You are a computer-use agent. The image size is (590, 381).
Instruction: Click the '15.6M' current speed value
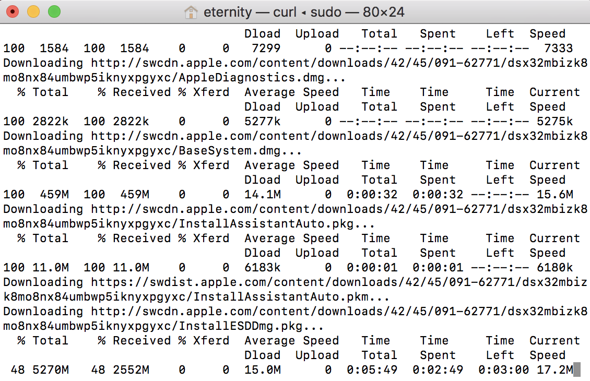click(x=555, y=195)
